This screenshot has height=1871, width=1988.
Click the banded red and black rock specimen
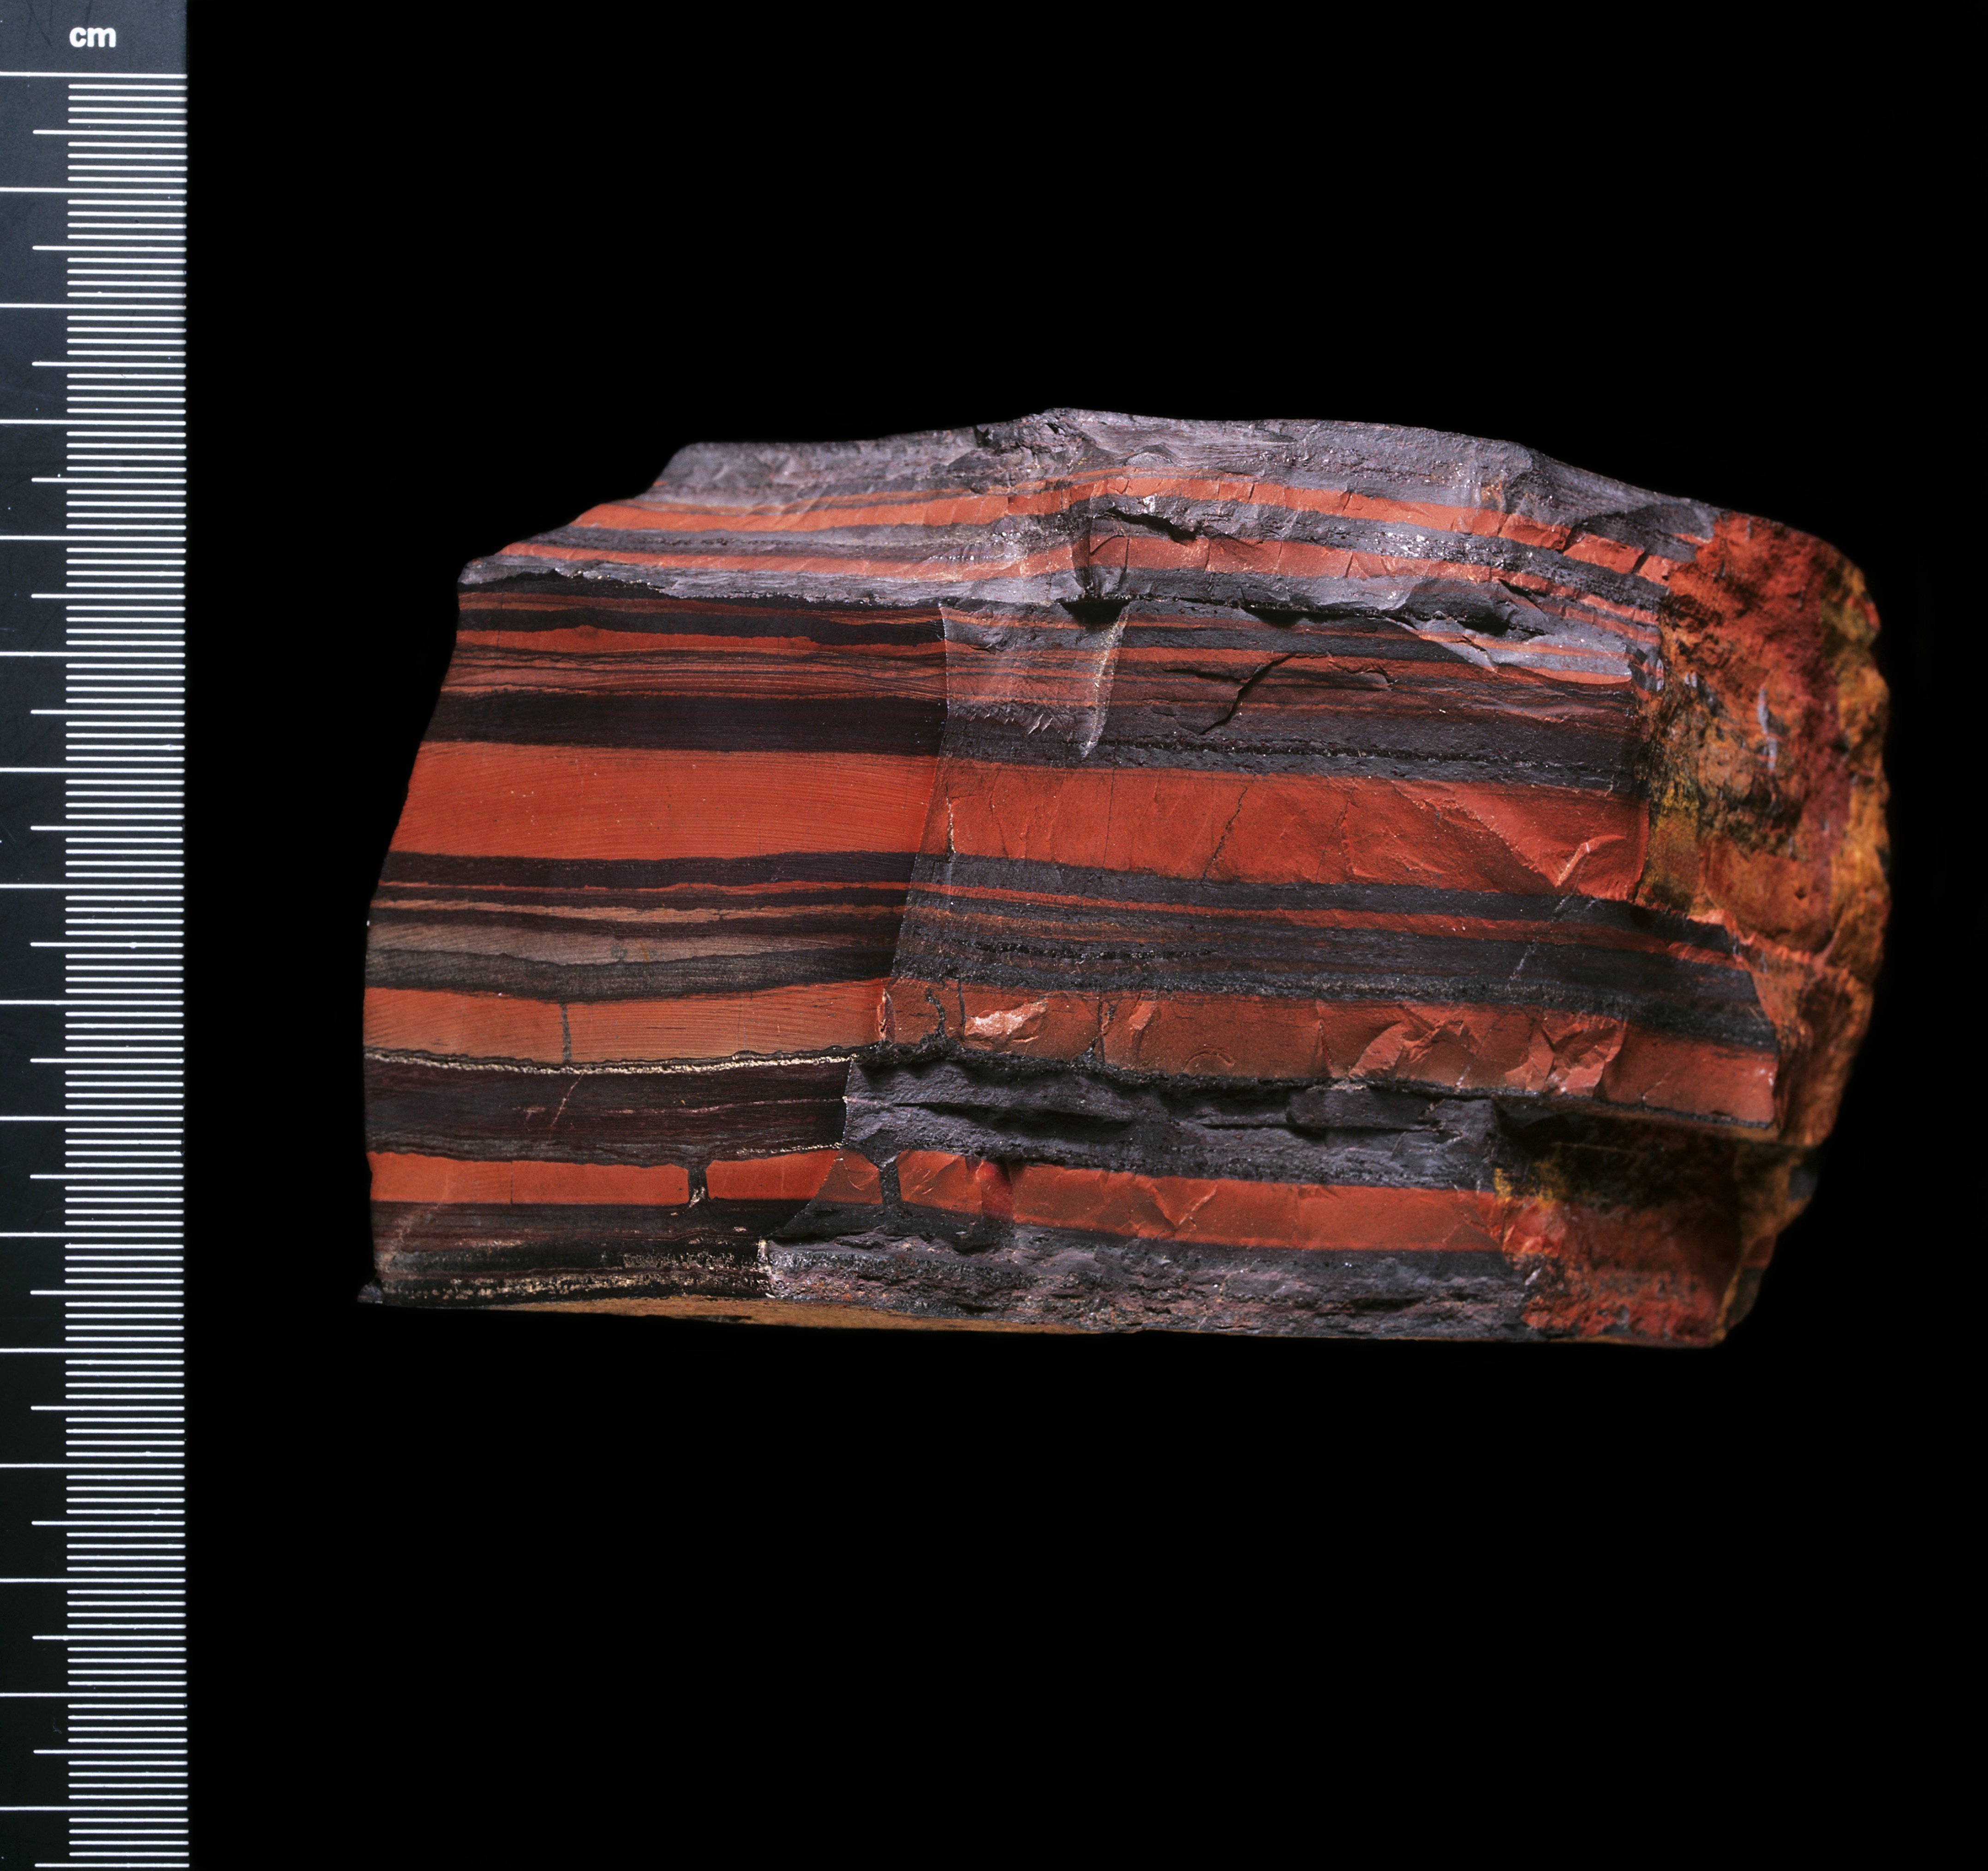point(1124,877)
